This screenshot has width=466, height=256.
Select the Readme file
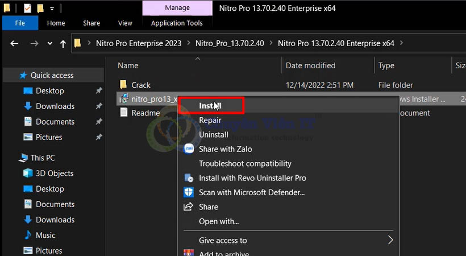(x=145, y=113)
